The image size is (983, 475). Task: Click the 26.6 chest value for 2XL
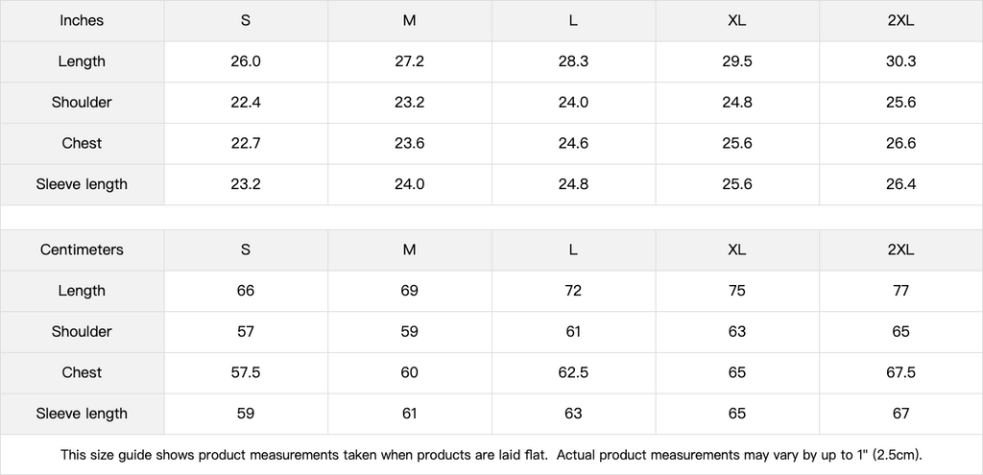pos(900,143)
